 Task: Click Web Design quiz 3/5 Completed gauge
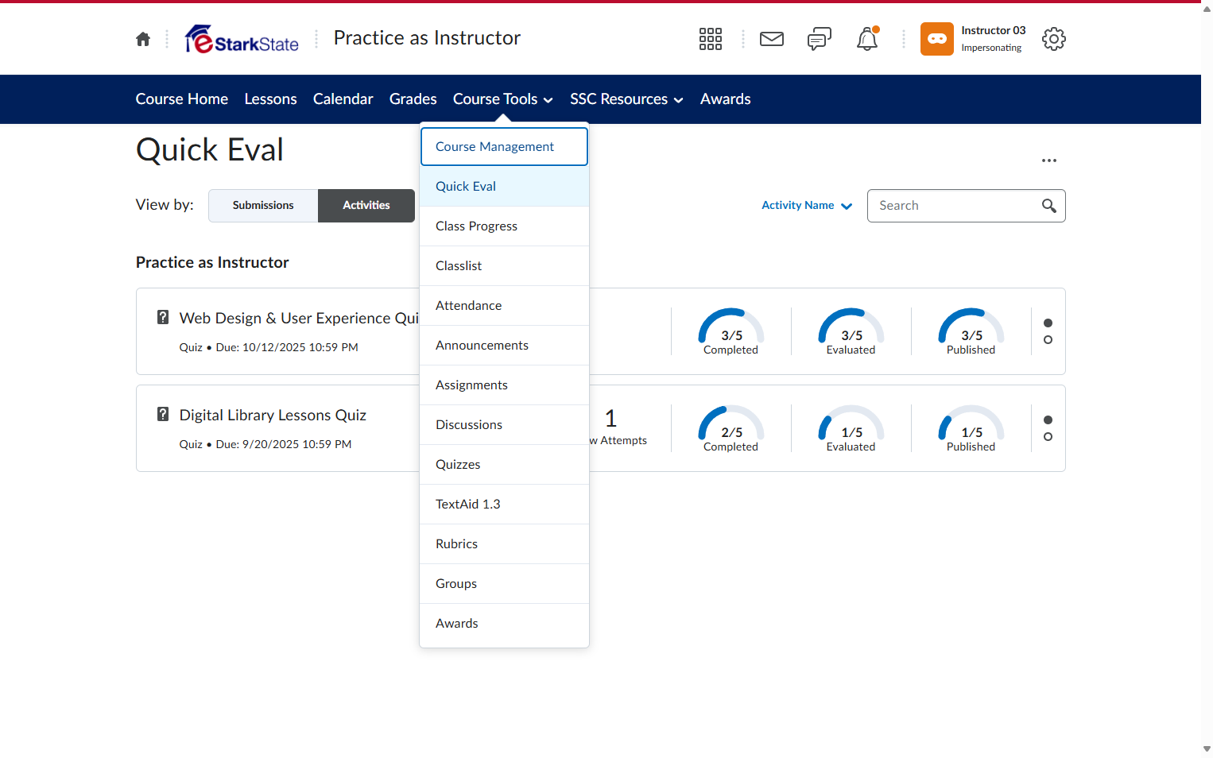(x=731, y=331)
